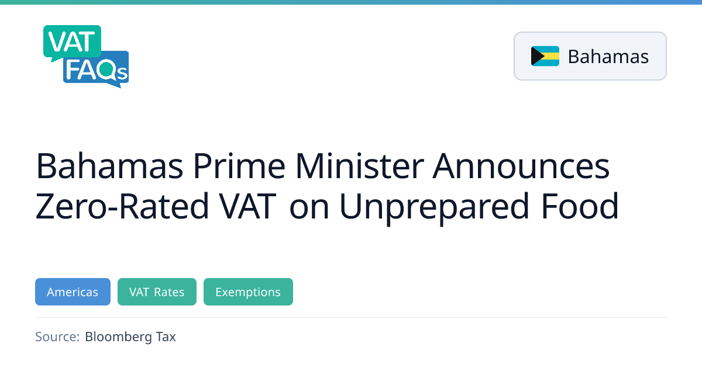
Task: Click the letter Q in FAQs logo
Action: (x=108, y=71)
